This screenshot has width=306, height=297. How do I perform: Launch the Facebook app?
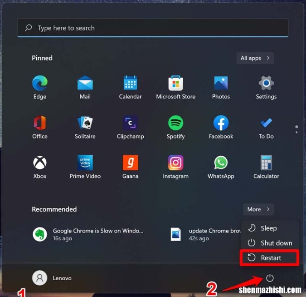(221, 127)
